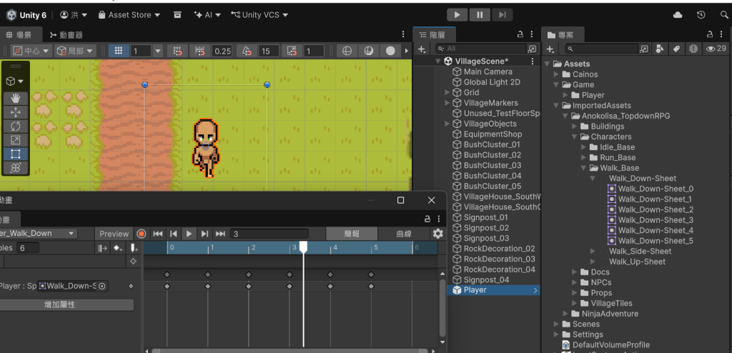Open the Unity VCS menu
The image size is (732, 353).
coord(259,15)
